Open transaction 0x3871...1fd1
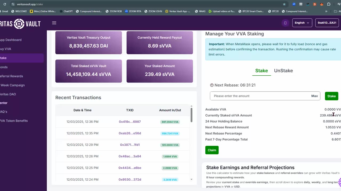341x191 pixels. point(130,145)
